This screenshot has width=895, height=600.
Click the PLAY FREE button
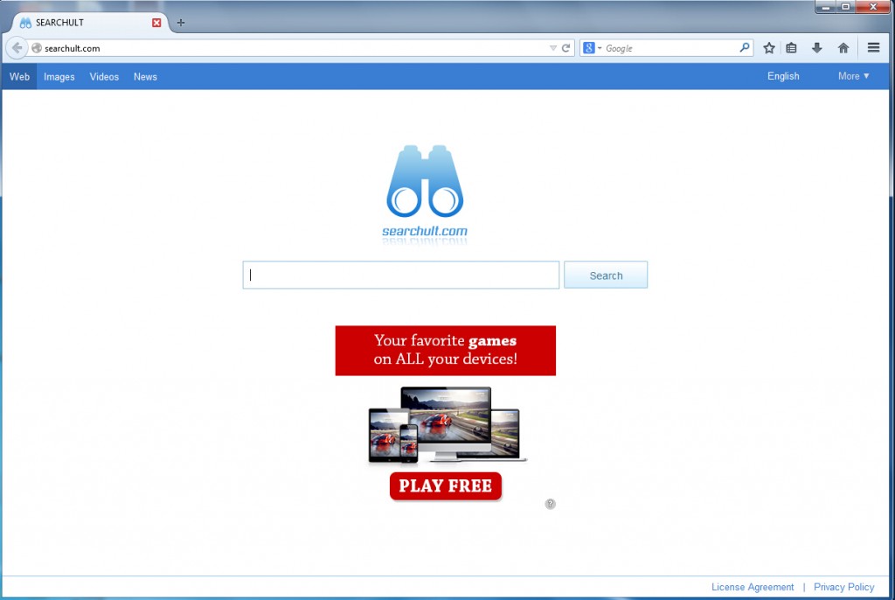445,485
